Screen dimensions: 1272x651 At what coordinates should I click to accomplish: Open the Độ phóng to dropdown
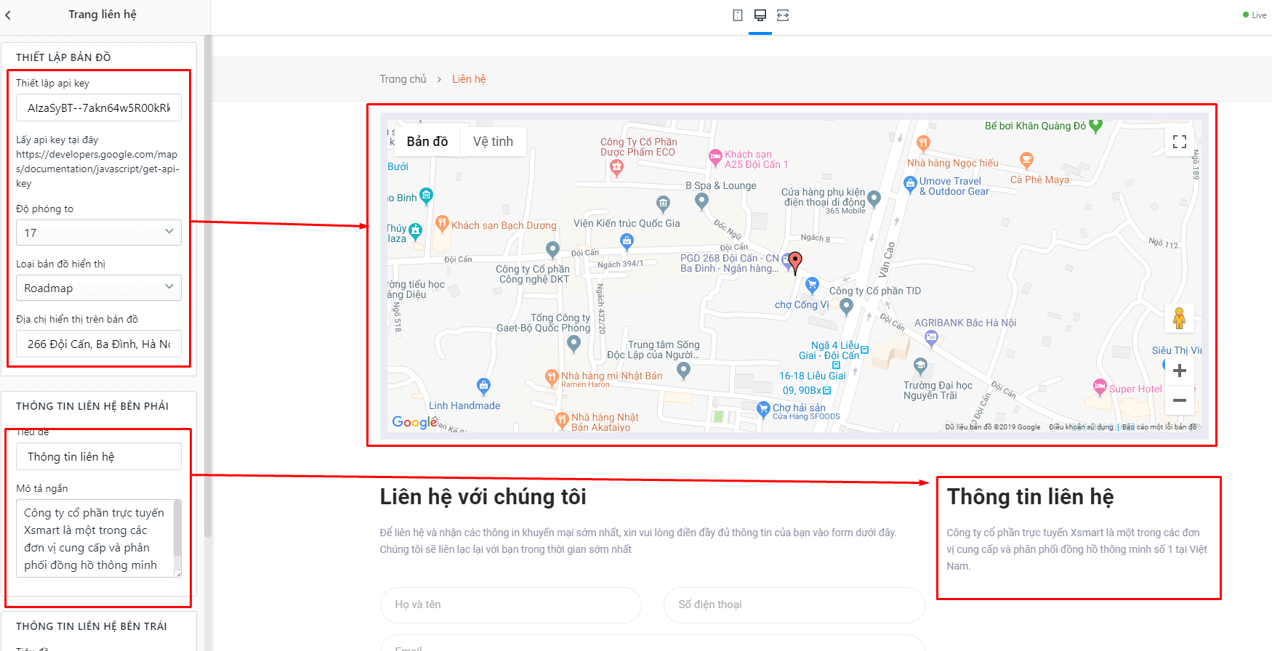[99, 232]
